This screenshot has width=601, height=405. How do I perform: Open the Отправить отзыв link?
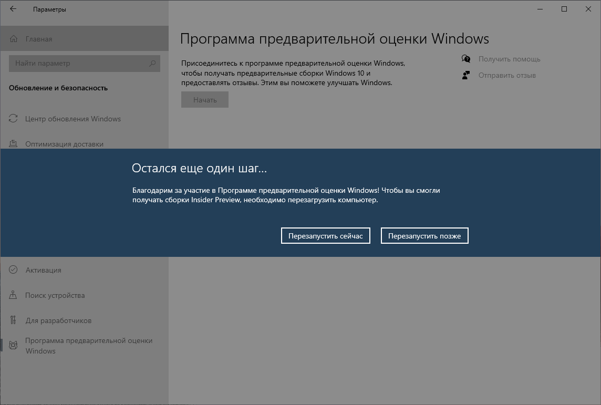coord(507,76)
